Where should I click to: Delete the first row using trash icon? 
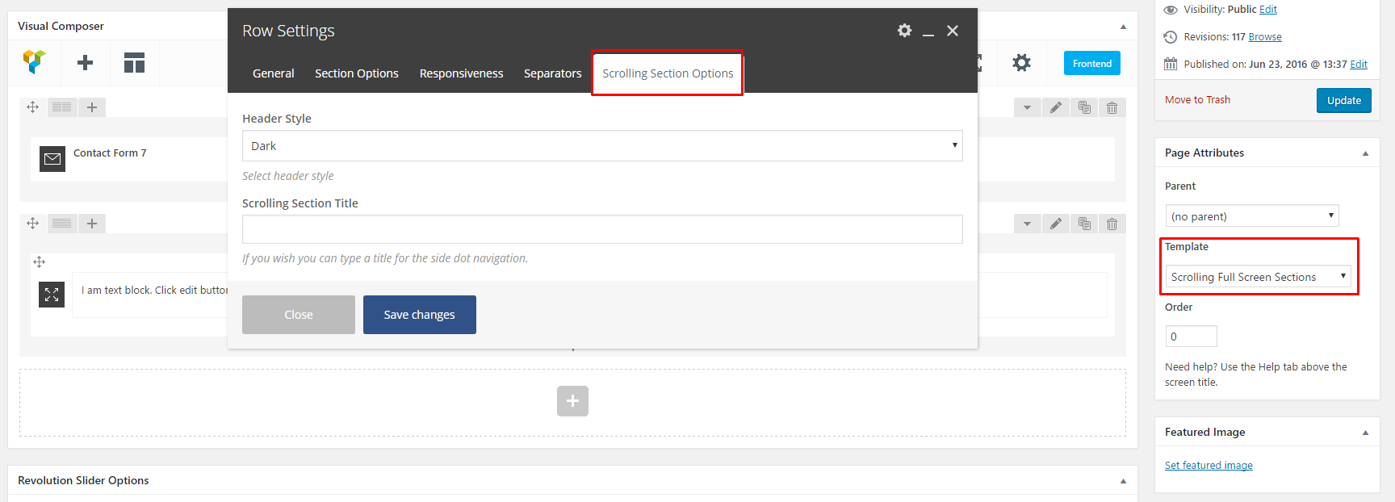click(x=1112, y=107)
